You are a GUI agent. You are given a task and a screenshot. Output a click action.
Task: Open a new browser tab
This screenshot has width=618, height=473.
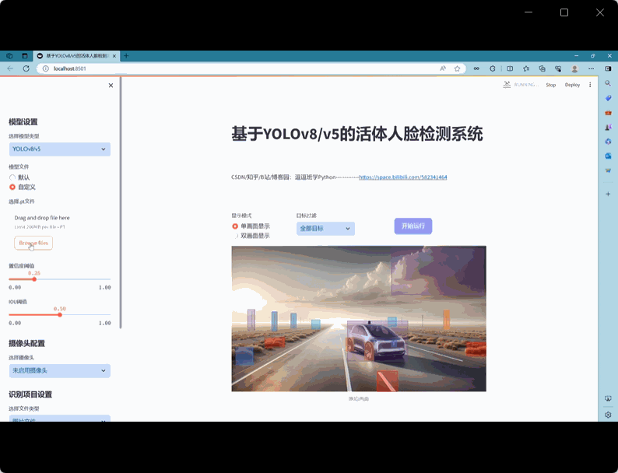click(126, 56)
